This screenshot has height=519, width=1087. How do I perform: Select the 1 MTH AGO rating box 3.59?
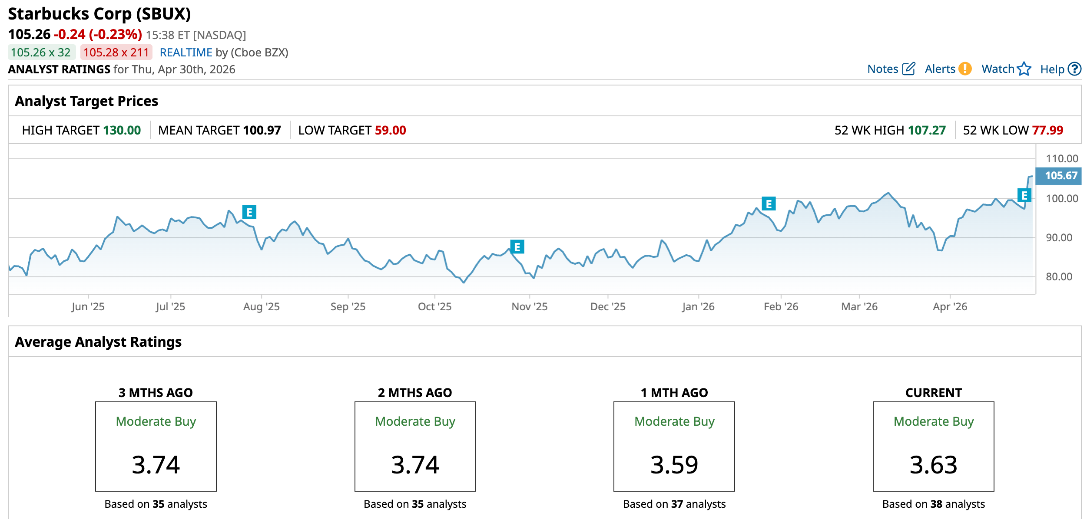[674, 446]
